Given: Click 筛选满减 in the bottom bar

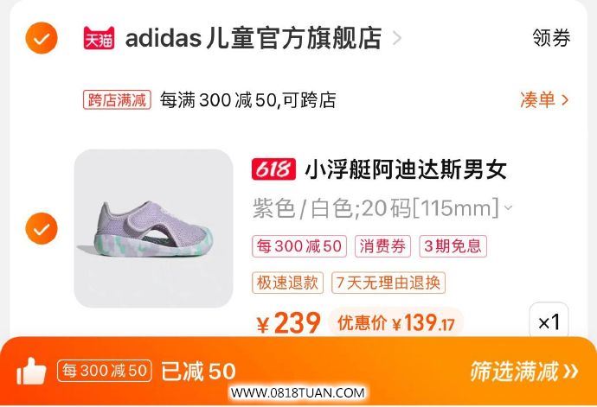Looking at the screenshot, I should [515, 372].
